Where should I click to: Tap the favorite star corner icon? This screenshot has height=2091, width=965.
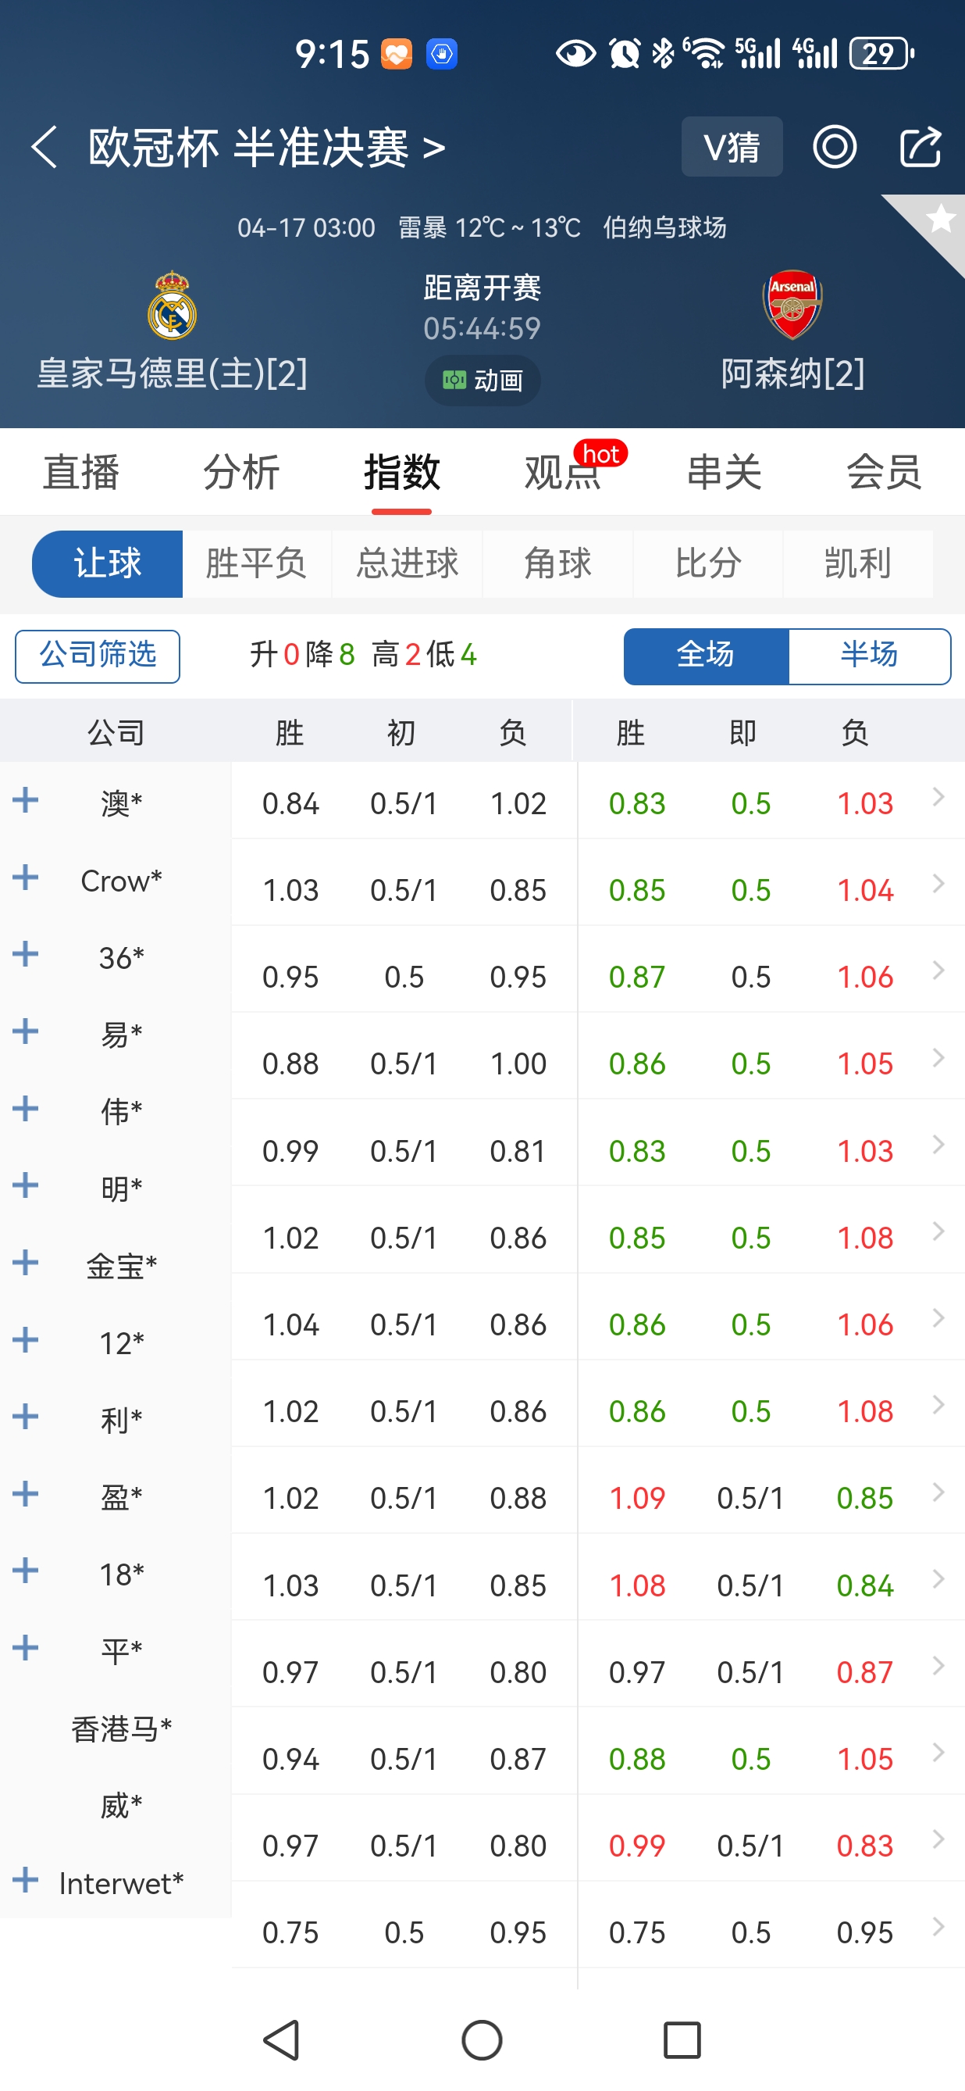click(x=939, y=219)
